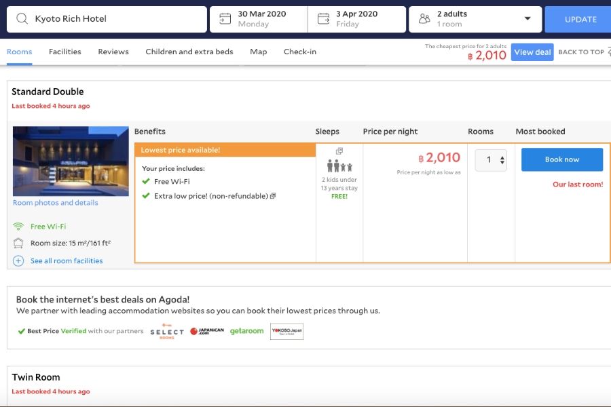Click the View deal button

(532, 52)
